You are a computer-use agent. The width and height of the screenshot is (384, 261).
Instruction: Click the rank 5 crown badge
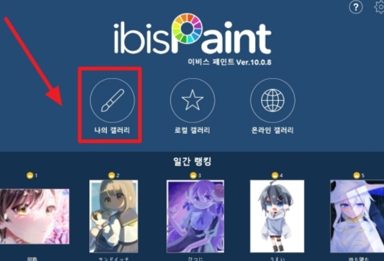[357, 175]
